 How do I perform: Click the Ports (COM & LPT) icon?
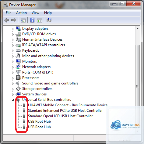pos(18,72)
